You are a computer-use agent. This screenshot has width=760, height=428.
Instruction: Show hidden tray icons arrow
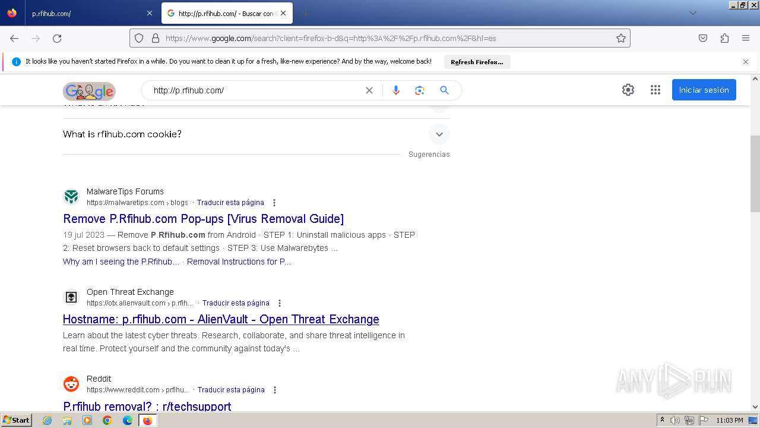(x=662, y=420)
